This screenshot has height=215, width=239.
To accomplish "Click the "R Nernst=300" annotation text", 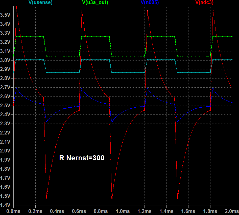I will click(82, 158).
